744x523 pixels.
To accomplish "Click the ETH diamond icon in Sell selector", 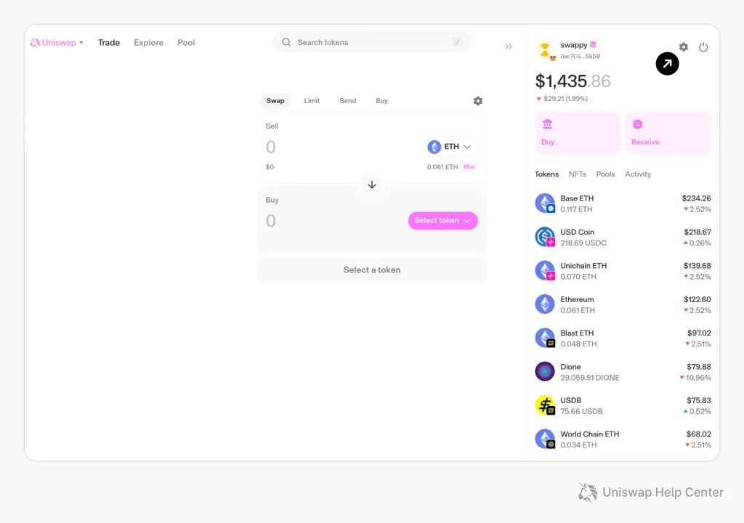I will click(434, 147).
